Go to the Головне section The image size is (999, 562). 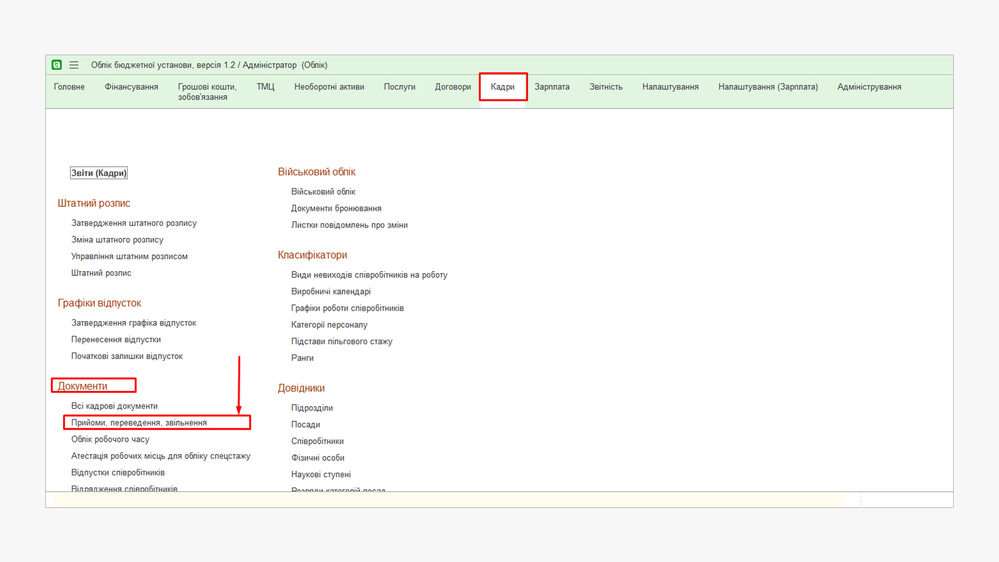[x=69, y=87]
